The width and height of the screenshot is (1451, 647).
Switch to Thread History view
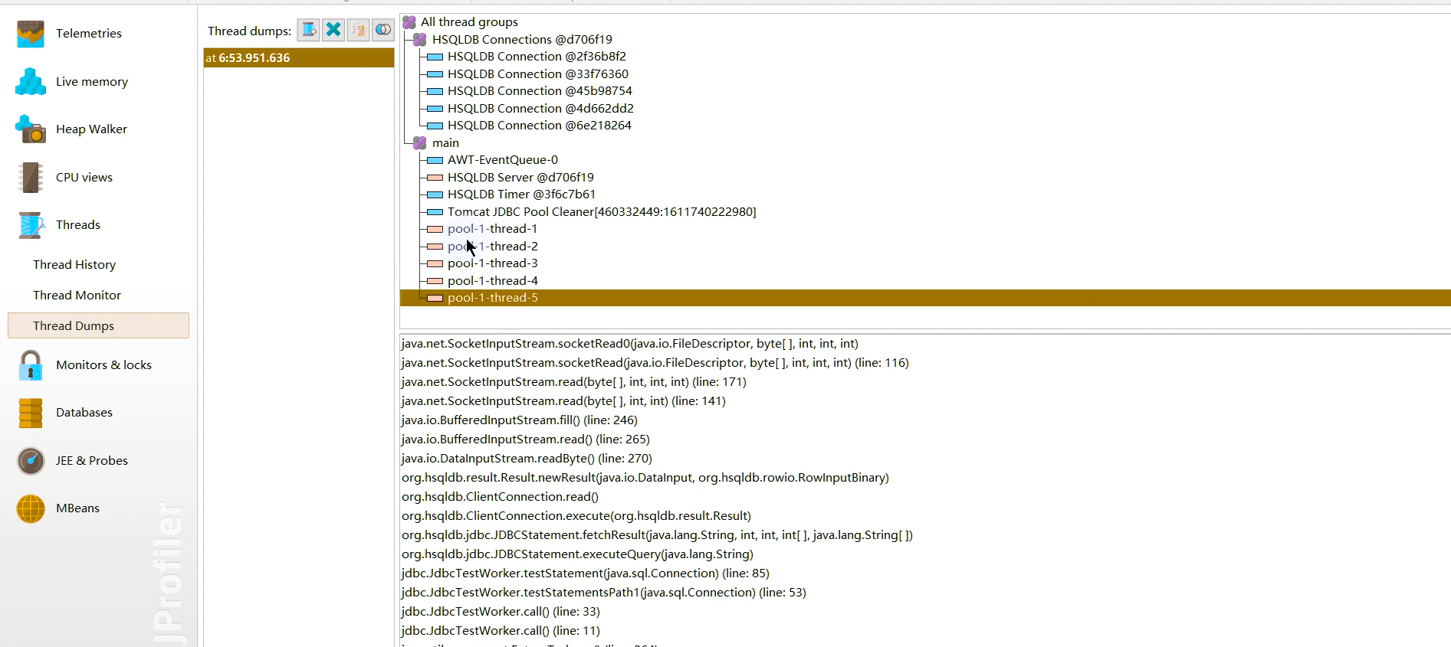pyautogui.click(x=74, y=265)
